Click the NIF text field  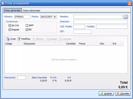[83, 32]
